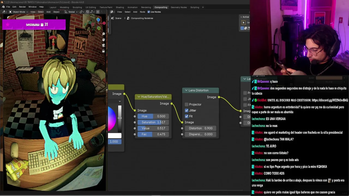Switch to the Rendering workspace tab
This screenshot has height=196, width=349.
tap(146, 7)
